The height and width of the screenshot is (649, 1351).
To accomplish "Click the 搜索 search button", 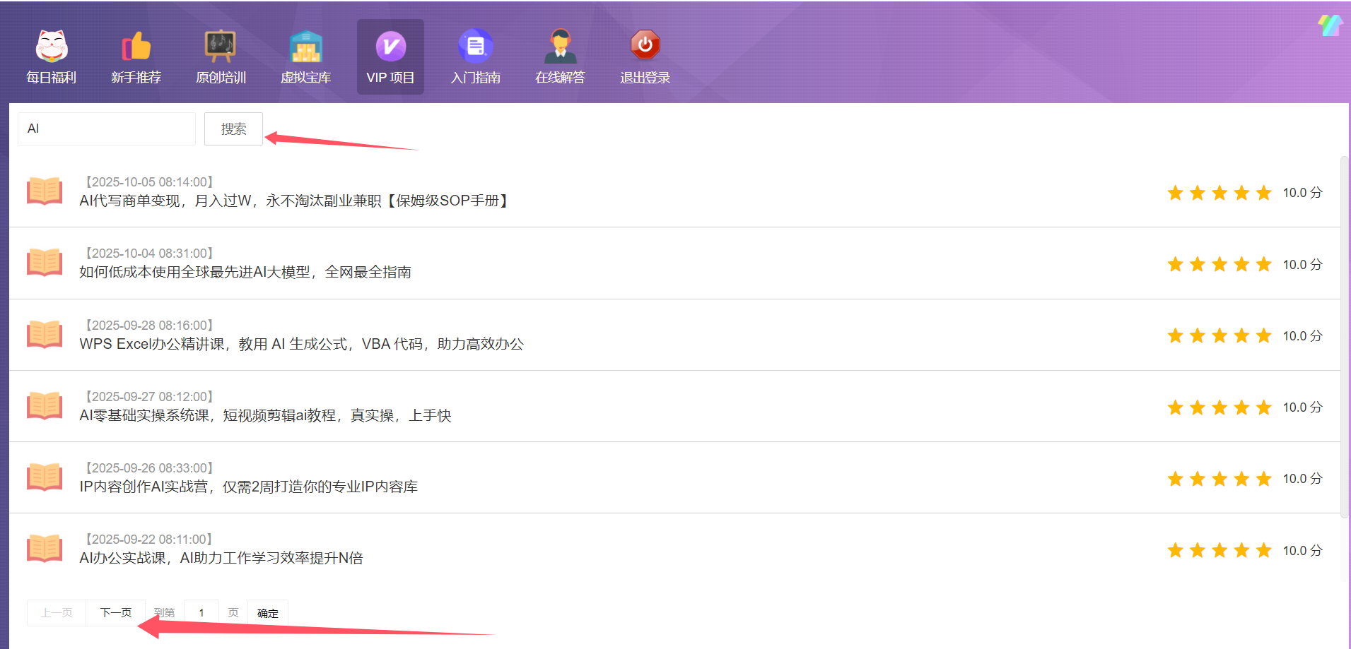I will pyautogui.click(x=233, y=129).
